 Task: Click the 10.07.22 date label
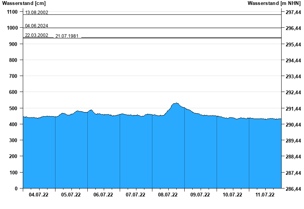point(233,195)
